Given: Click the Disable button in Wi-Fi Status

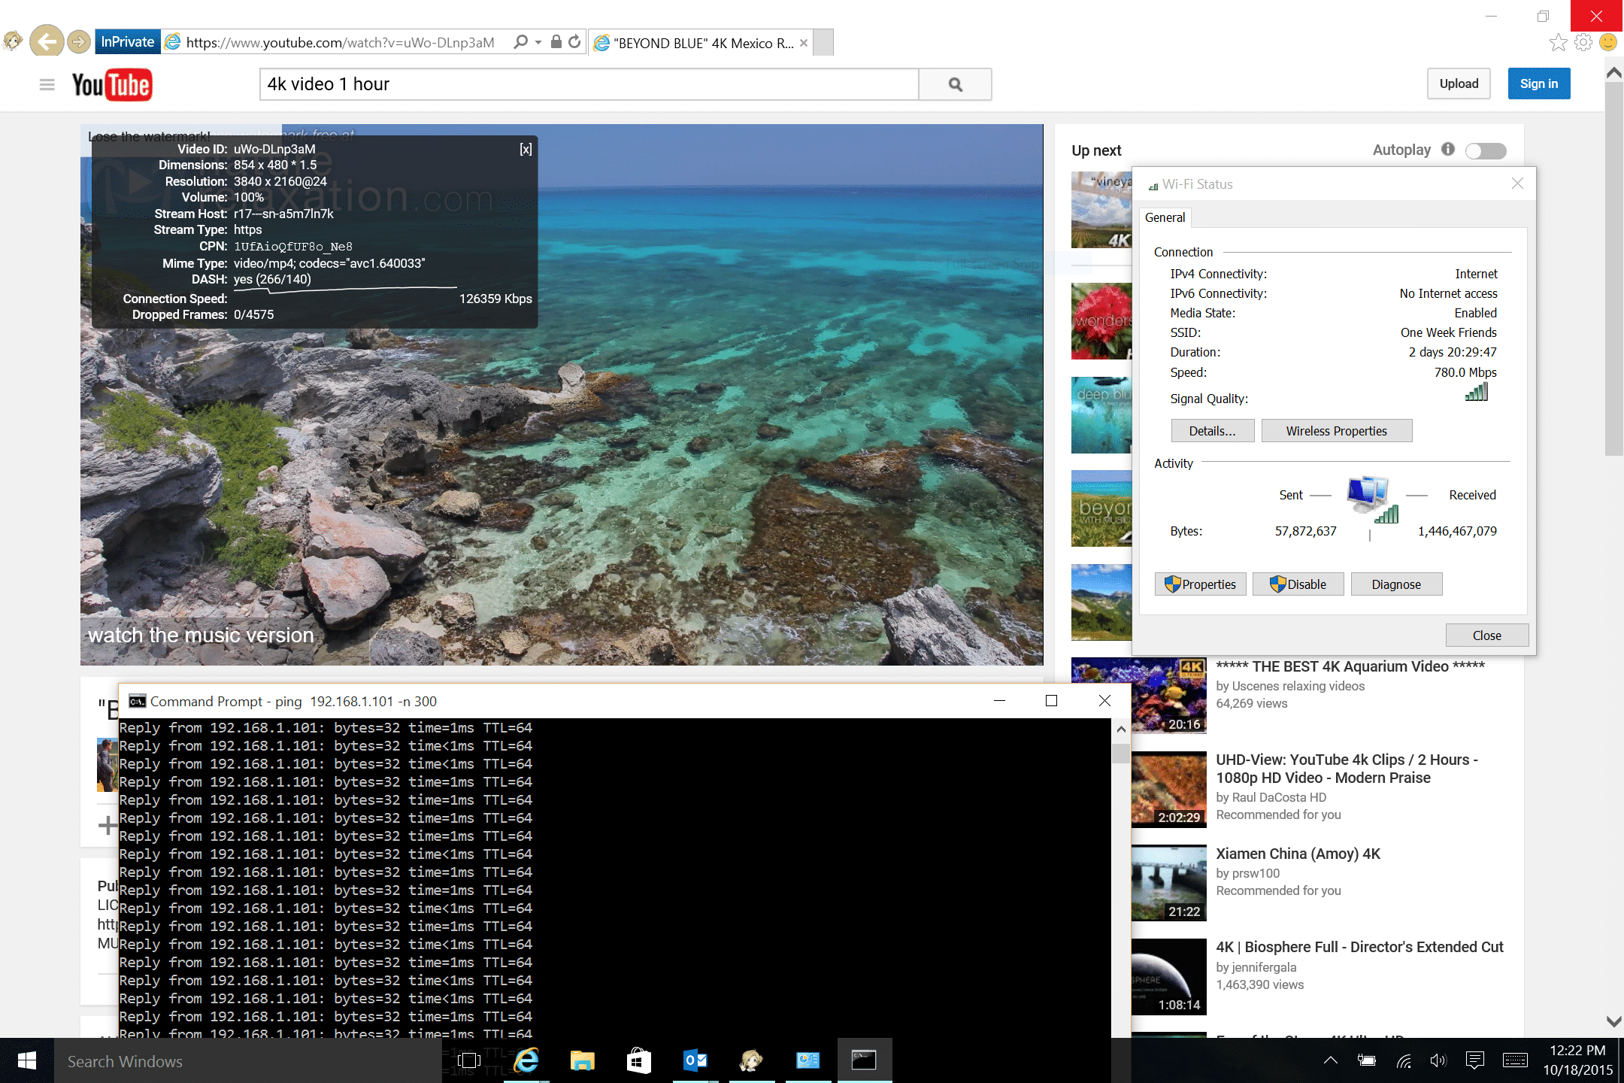Looking at the screenshot, I should [x=1298, y=584].
